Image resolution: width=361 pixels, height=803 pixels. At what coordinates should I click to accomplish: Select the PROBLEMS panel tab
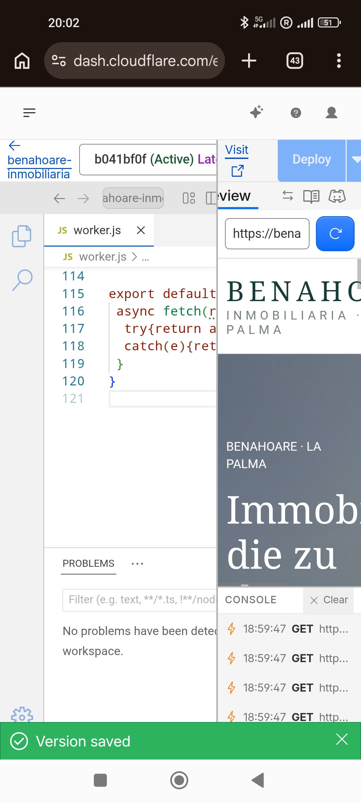click(88, 563)
